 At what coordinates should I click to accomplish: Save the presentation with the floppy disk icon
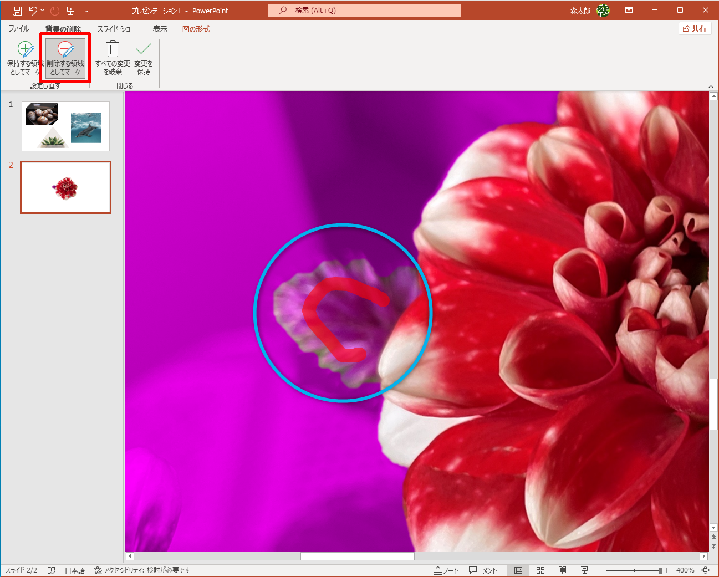coord(17,11)
